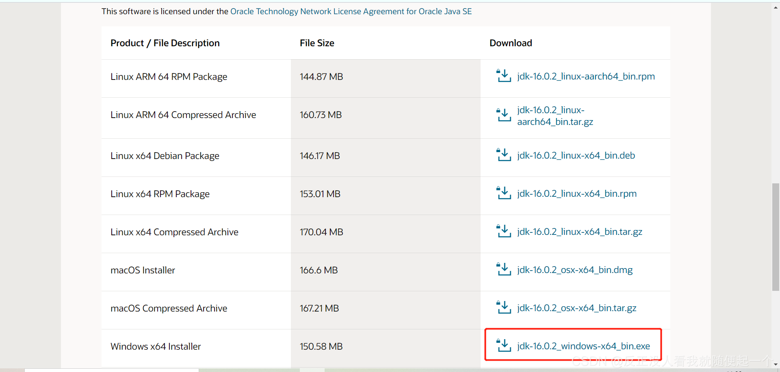The height and width of the screenshot is (372, 780).
Task: Download jdk-16.0.2_linux-x64_bin.deb
Action: click(x=576, y=155)
